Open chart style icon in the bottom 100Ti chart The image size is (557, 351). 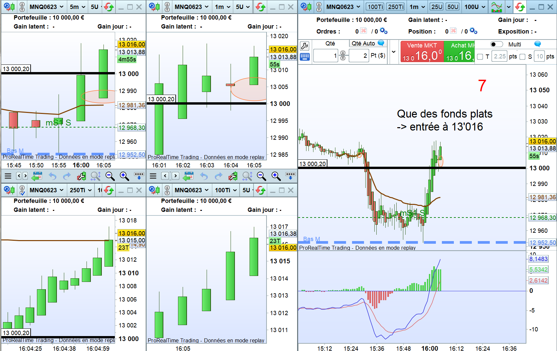(154, 190)
